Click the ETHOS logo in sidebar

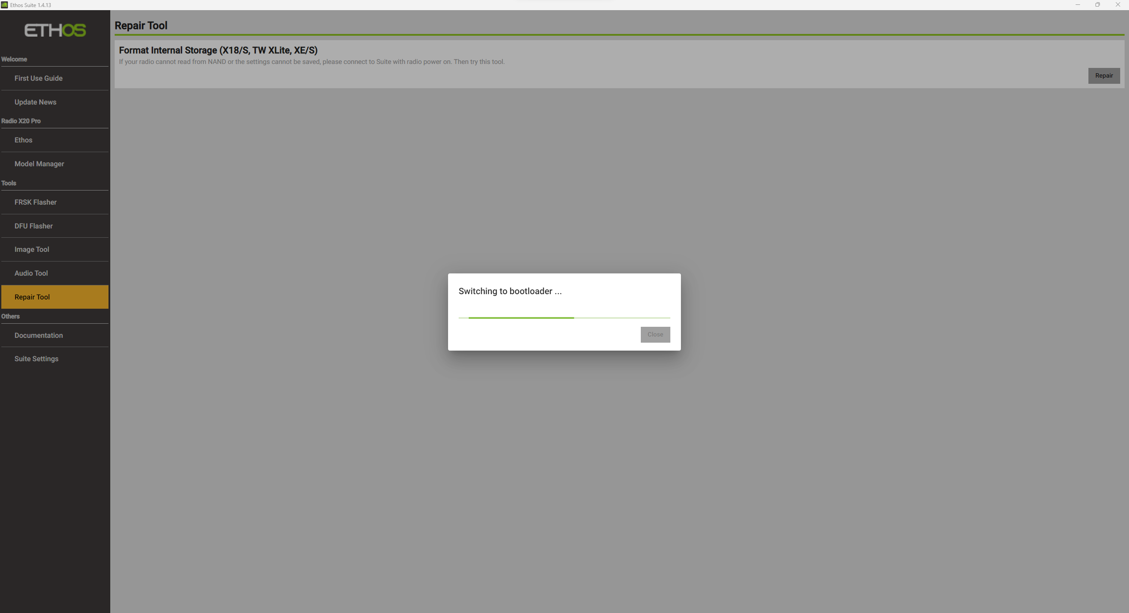pyautogui.click(x=55, y=30)
